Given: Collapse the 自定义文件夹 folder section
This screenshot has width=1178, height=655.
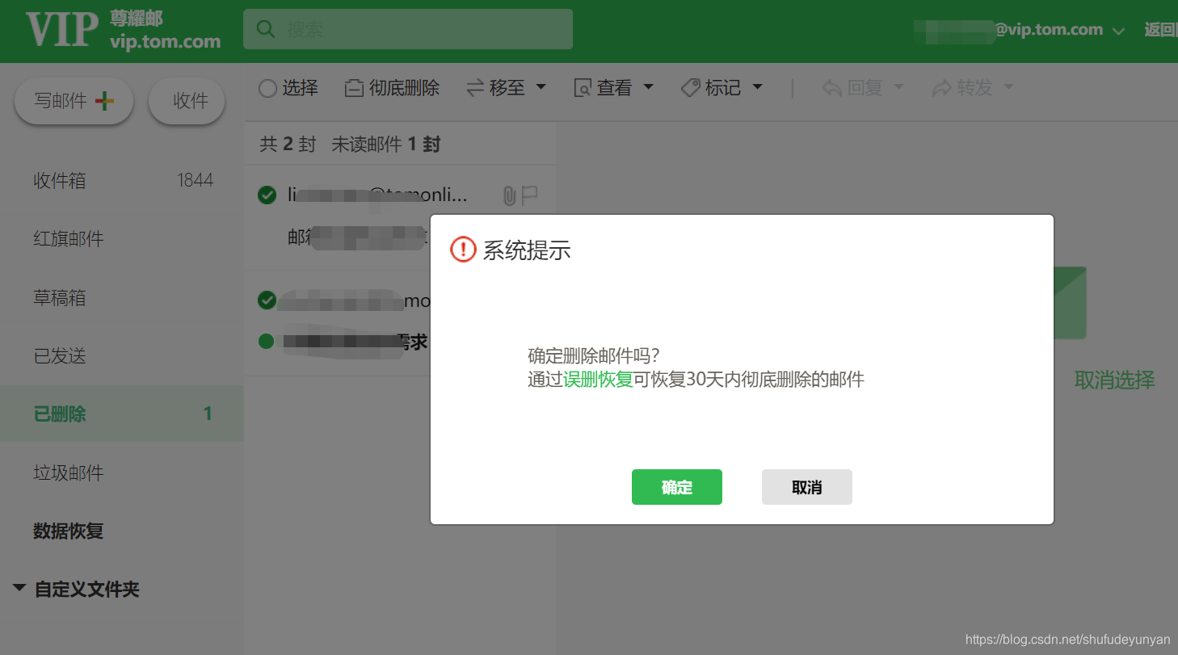Looking at the screenshot, I should [18, 590].
